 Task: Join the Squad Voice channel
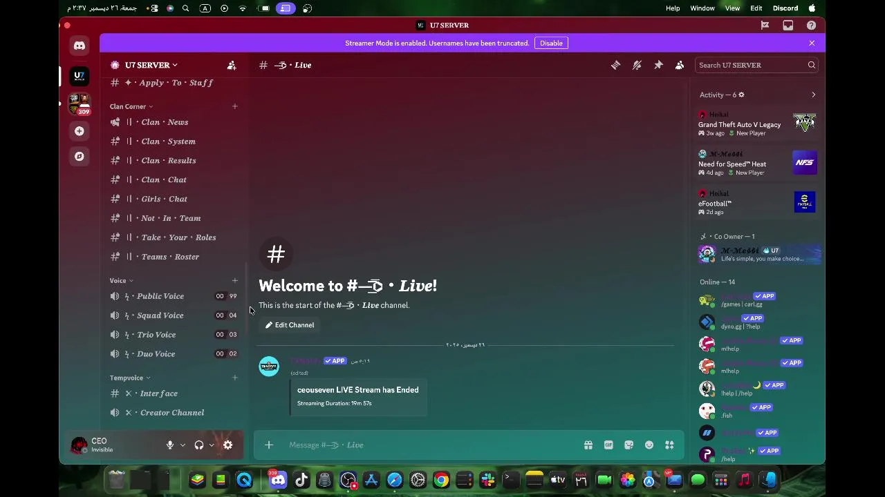point(173,315)
